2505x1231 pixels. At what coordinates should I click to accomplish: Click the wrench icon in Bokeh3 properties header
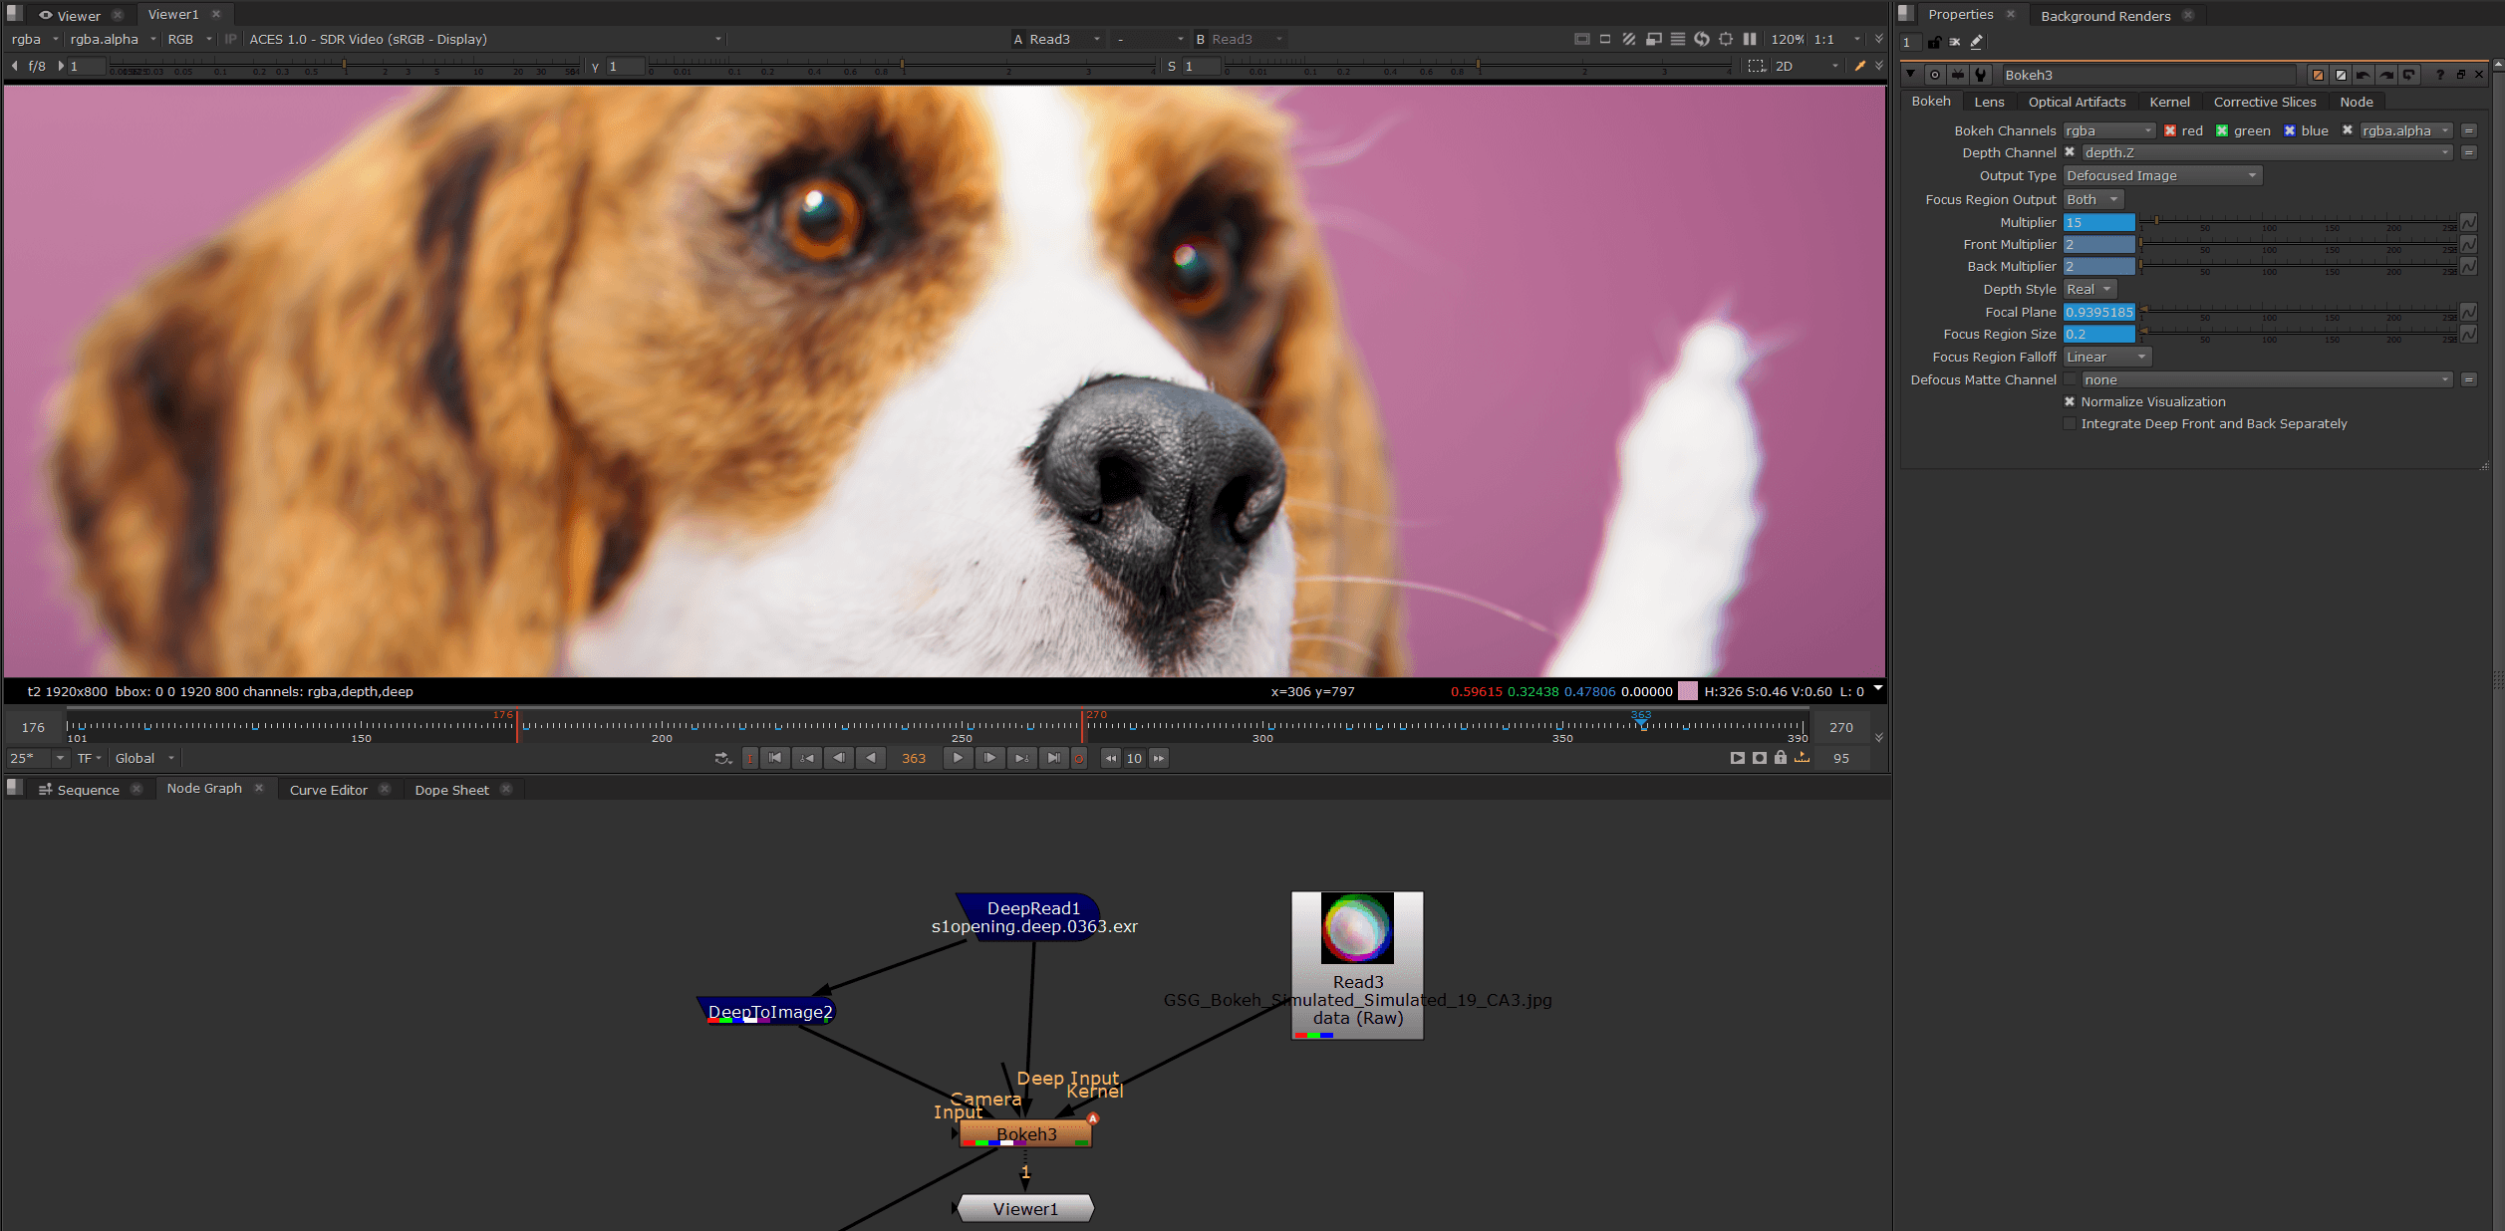pos(1979,75)
